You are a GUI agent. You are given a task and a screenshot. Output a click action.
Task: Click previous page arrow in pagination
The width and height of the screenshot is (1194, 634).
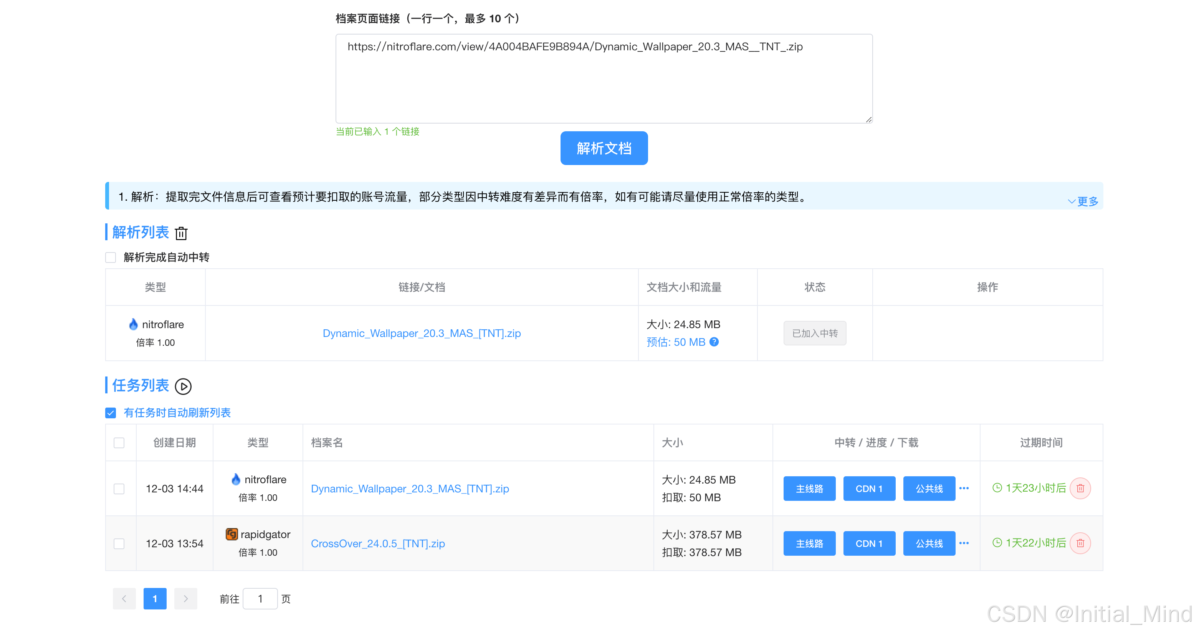124,598
